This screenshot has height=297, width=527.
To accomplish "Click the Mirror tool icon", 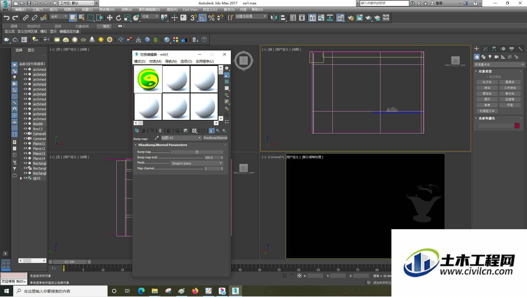I will coord(274,18).
